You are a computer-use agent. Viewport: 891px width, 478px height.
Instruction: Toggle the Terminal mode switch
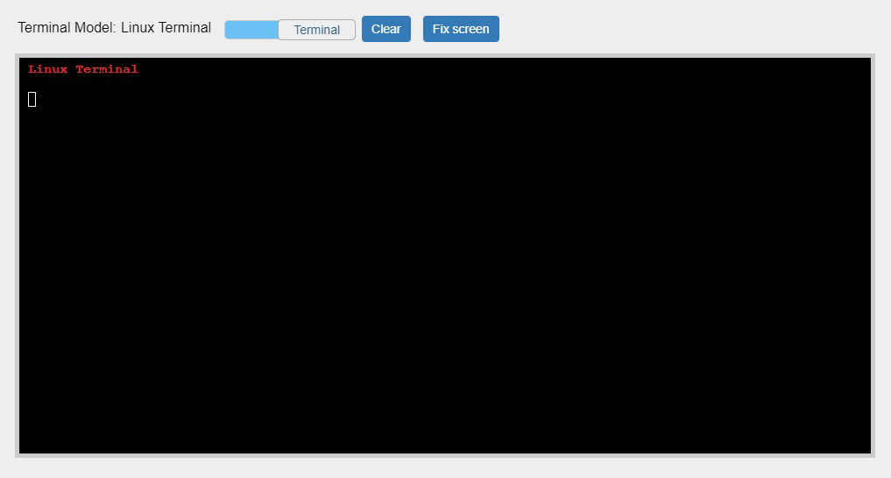290,30
